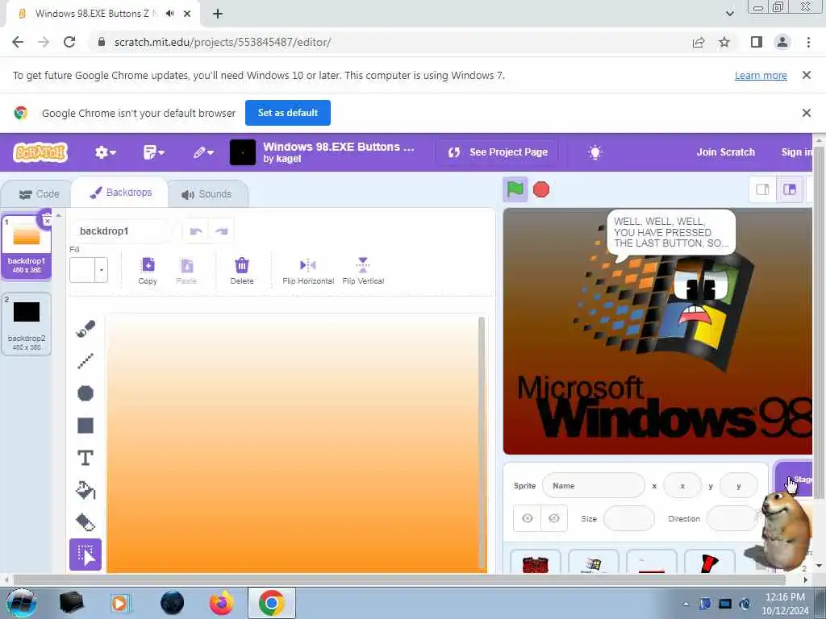Open the Tutorials lightbulb

pyautogui.click(x=594, y=152)
